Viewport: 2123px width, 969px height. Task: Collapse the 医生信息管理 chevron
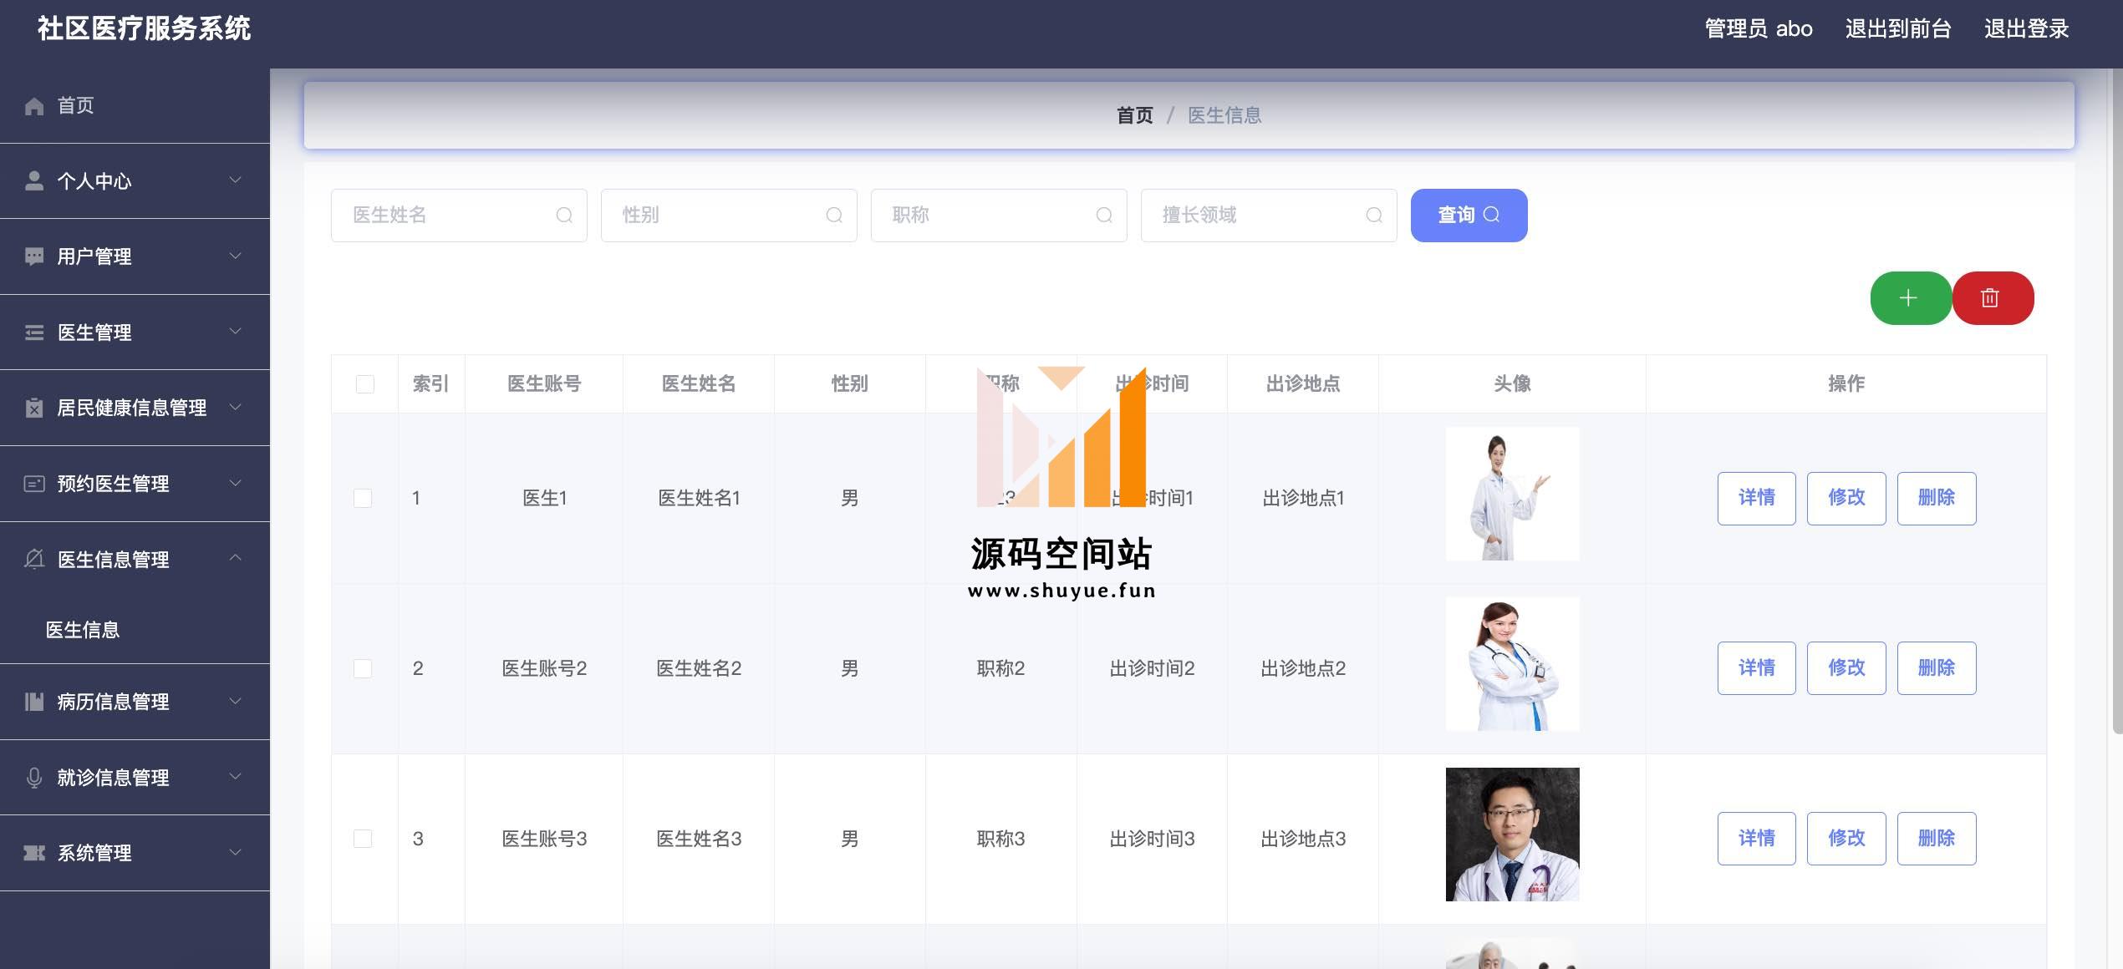coord(236,558)
